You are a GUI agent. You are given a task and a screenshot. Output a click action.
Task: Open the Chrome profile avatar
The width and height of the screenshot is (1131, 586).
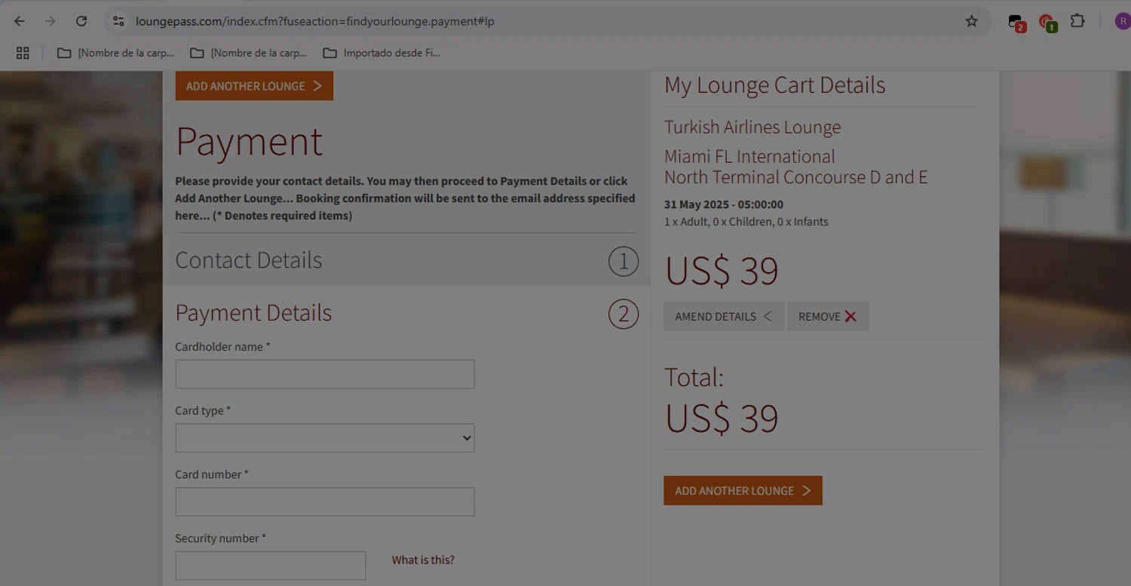click(1123, 21)
